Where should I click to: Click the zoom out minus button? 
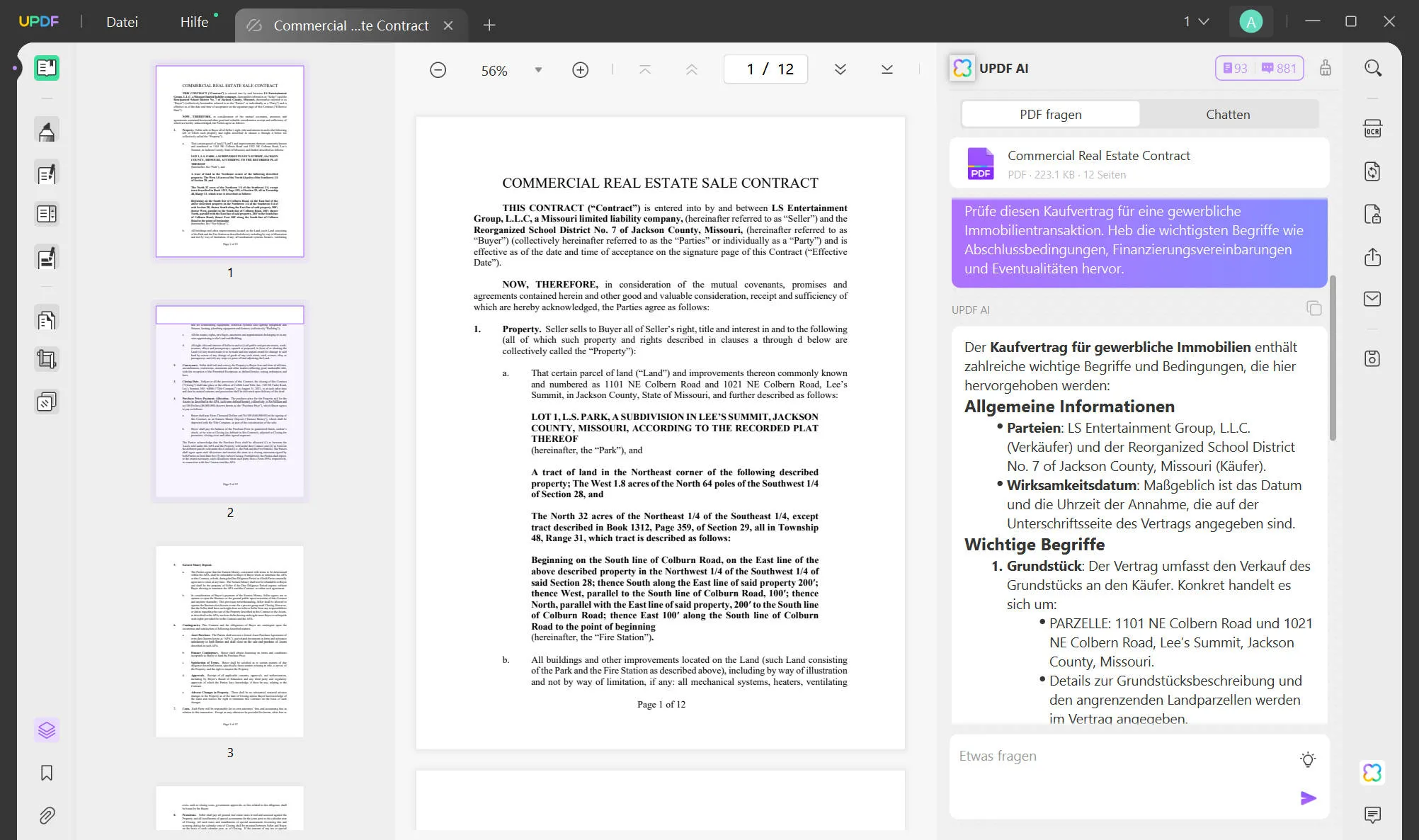(x=438, y=69)
